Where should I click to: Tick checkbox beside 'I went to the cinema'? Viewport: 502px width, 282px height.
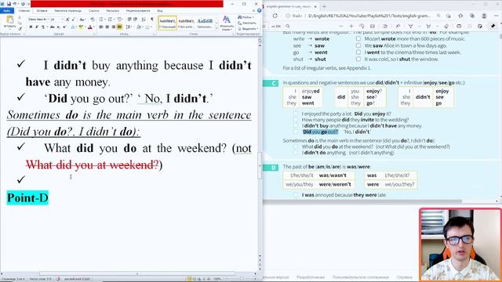(x=358, y=52)
